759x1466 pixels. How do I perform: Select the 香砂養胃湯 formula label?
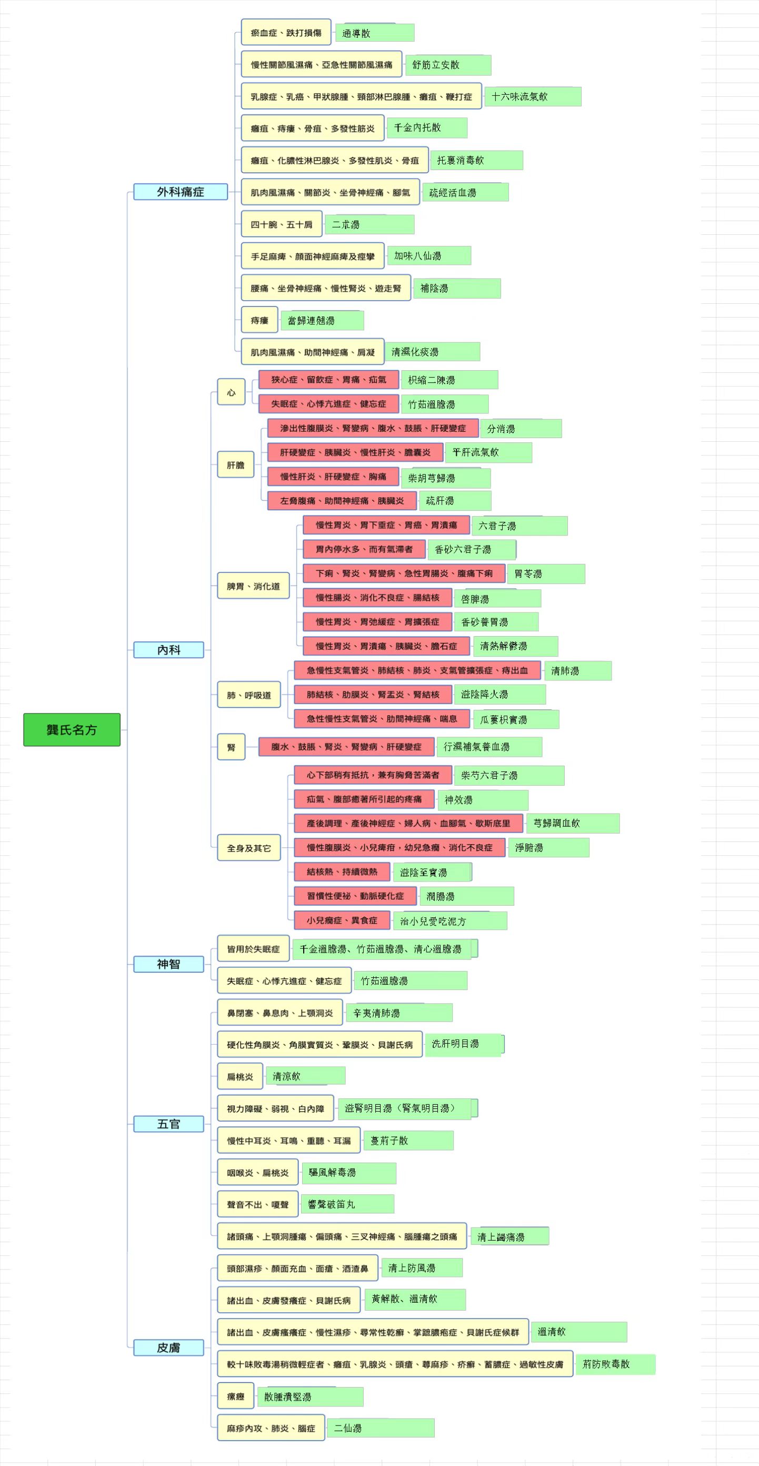point(496,622)
